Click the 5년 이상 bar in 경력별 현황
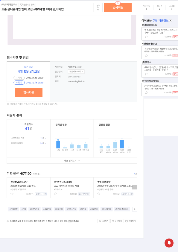The width and height of the screenshot is (178, 252). (86, 146)
